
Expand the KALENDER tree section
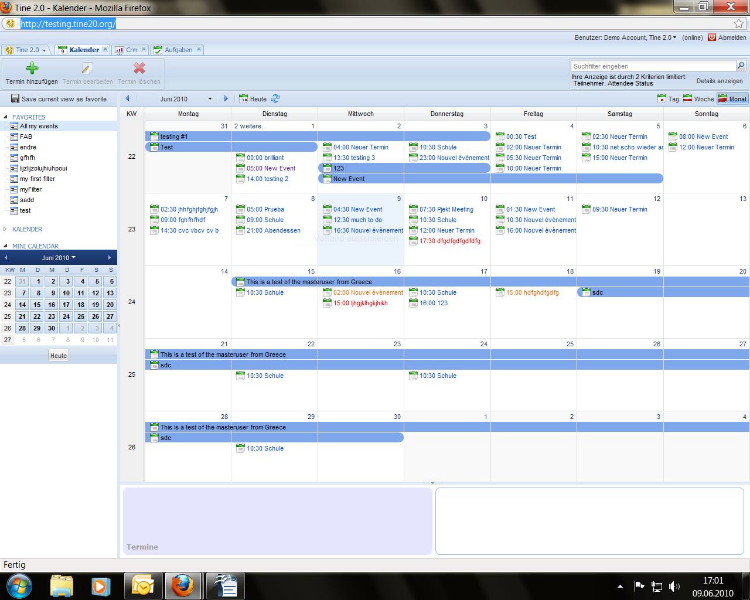pos(5,229)
